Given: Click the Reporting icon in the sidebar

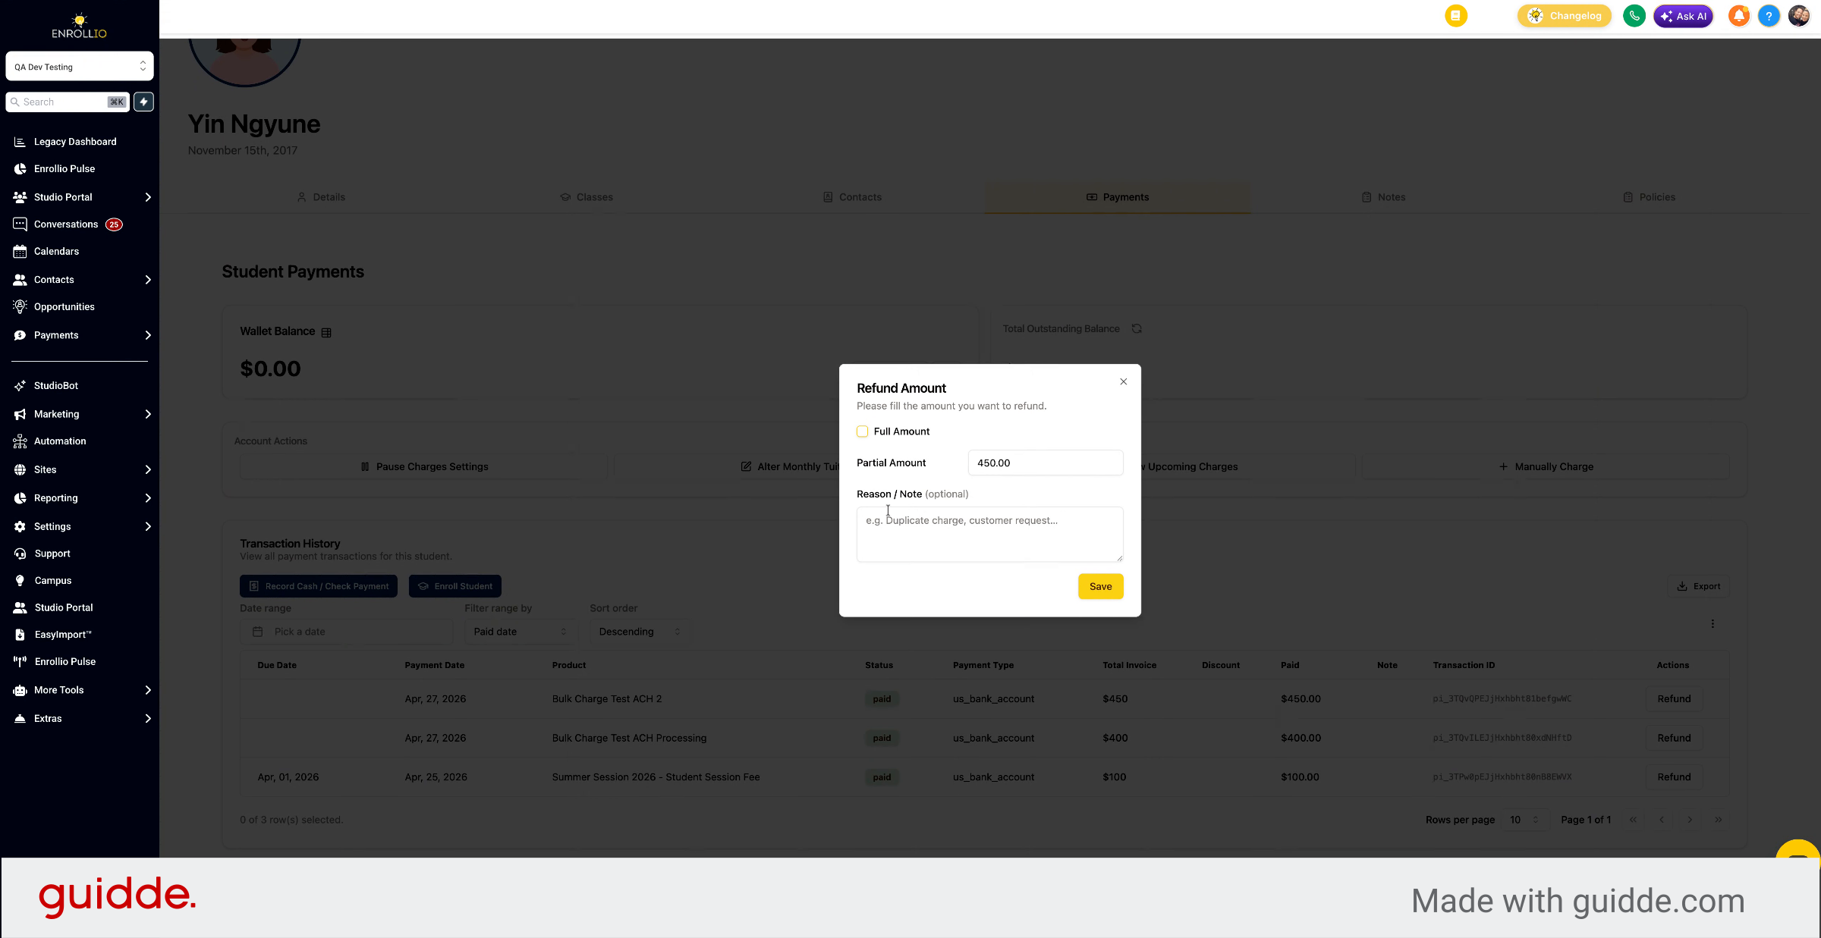Looking at the screenshot, I should coord(20,498).
